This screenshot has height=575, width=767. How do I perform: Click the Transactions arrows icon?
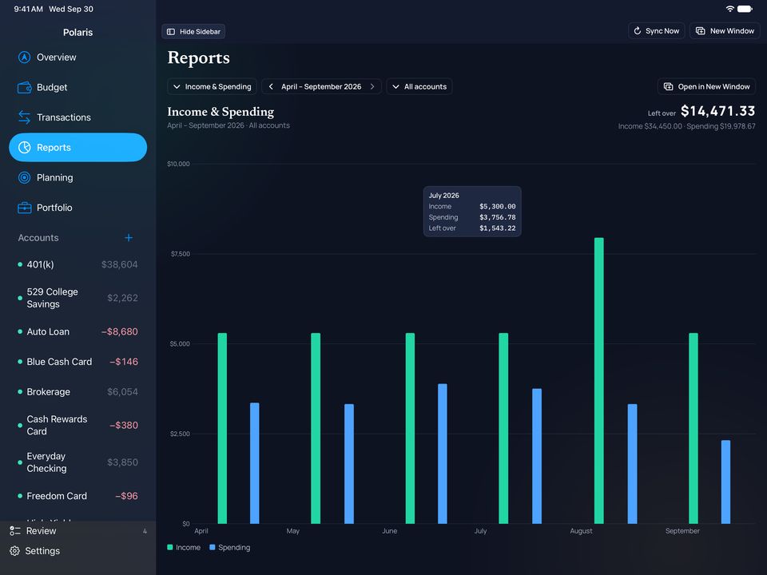(25, 117)
